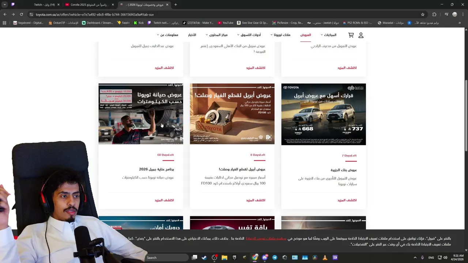Open the Chrome extensions puzzle icon
This screenshot has width=468, height=263.
tap(434, 15)
